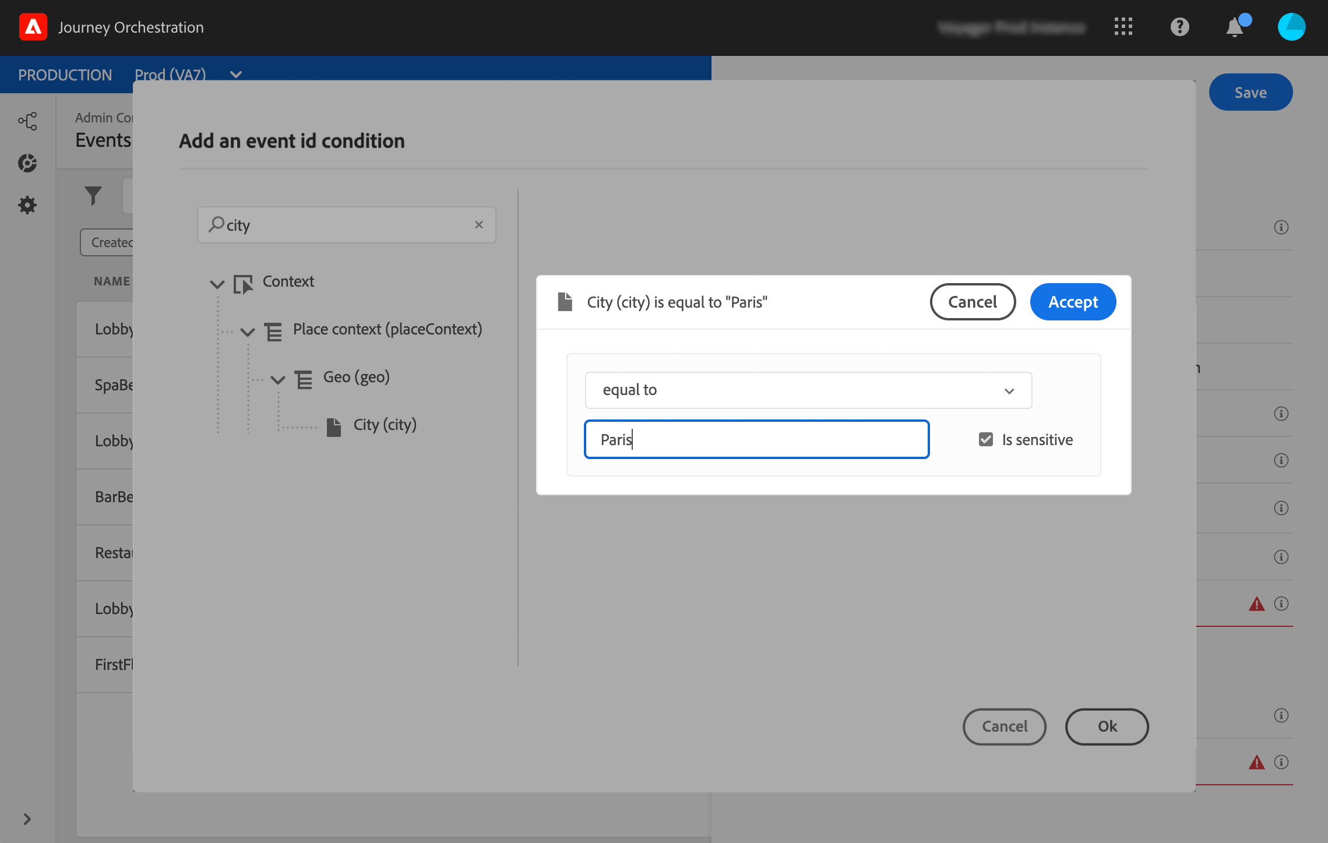Click the settings gear sidebar icon
Screen dimensions: 1328x843
(27, 205)
